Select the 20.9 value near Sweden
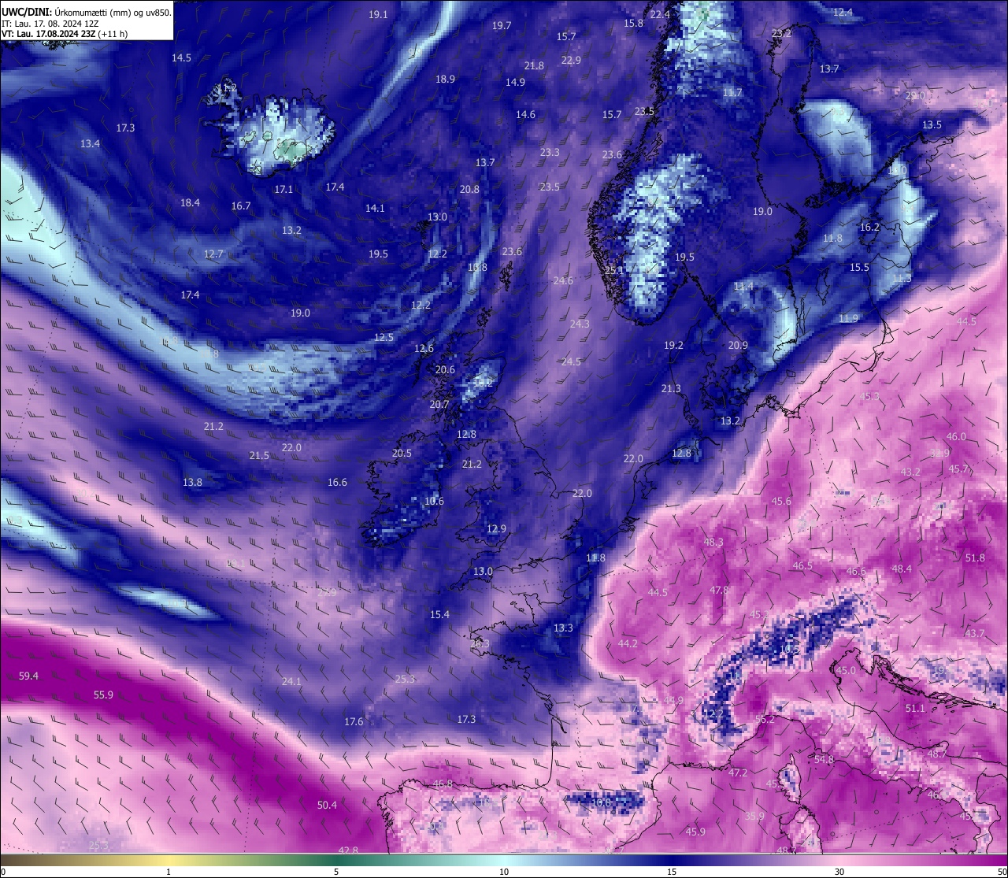1008x878 pixels. tap(738, 346)
